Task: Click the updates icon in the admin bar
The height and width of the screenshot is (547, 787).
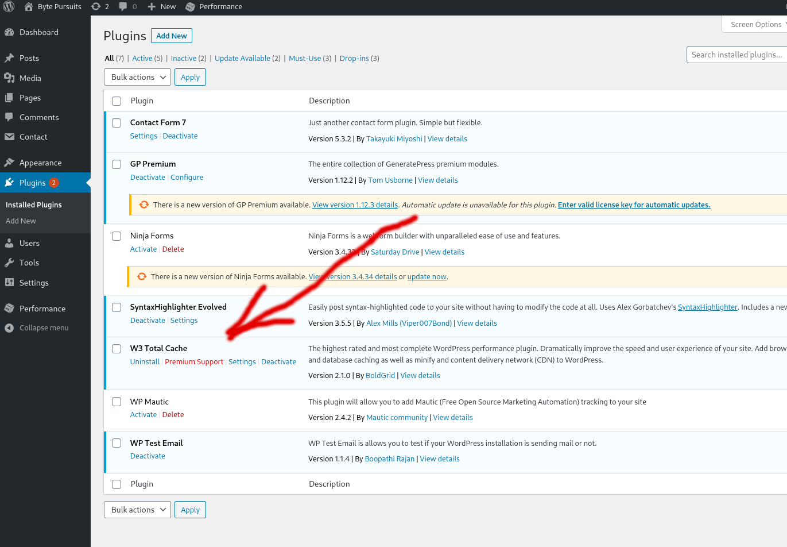Action: pyautogui.click(x=96, y=6)
